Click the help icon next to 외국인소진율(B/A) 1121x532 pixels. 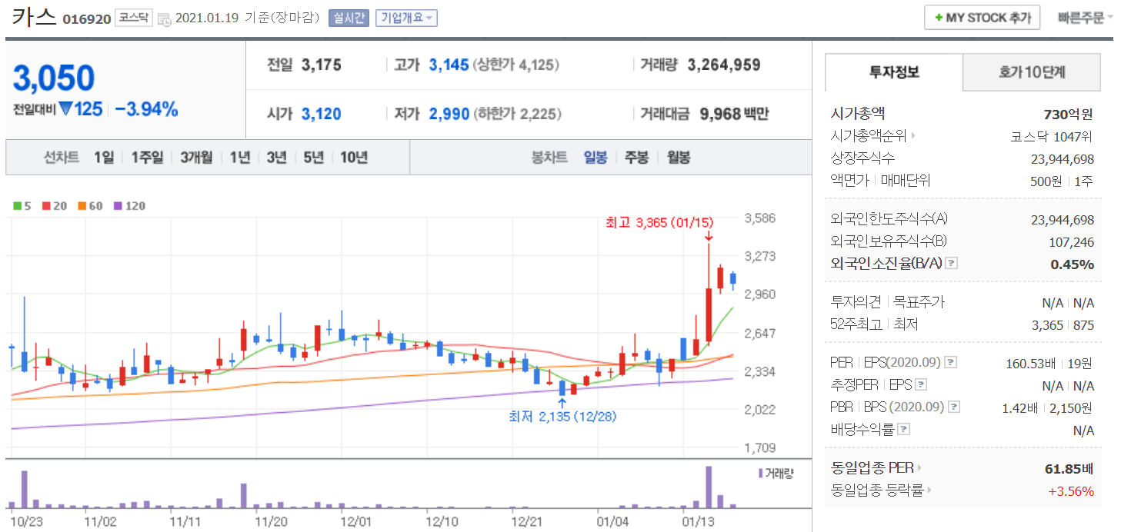pyautogui.click(x=952, y=263)
